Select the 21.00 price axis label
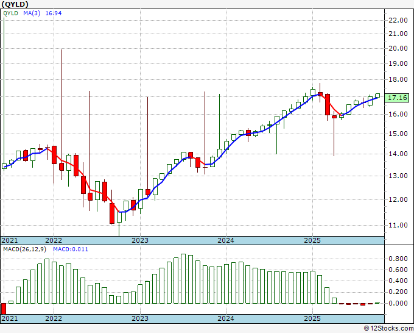414x333 pixels. click(398, 34)
